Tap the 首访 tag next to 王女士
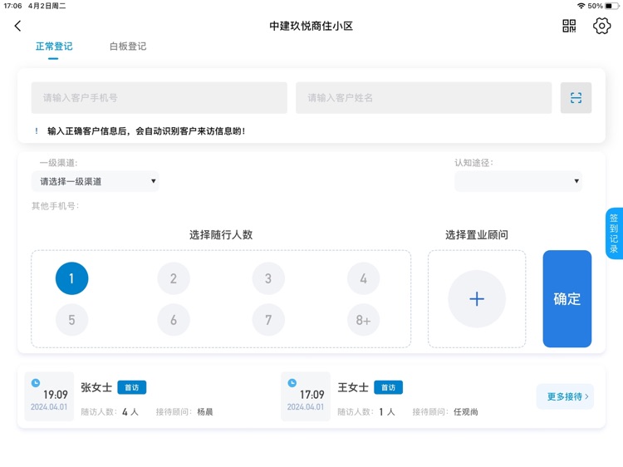The image size is (623, 467). [x=388, y=387]
